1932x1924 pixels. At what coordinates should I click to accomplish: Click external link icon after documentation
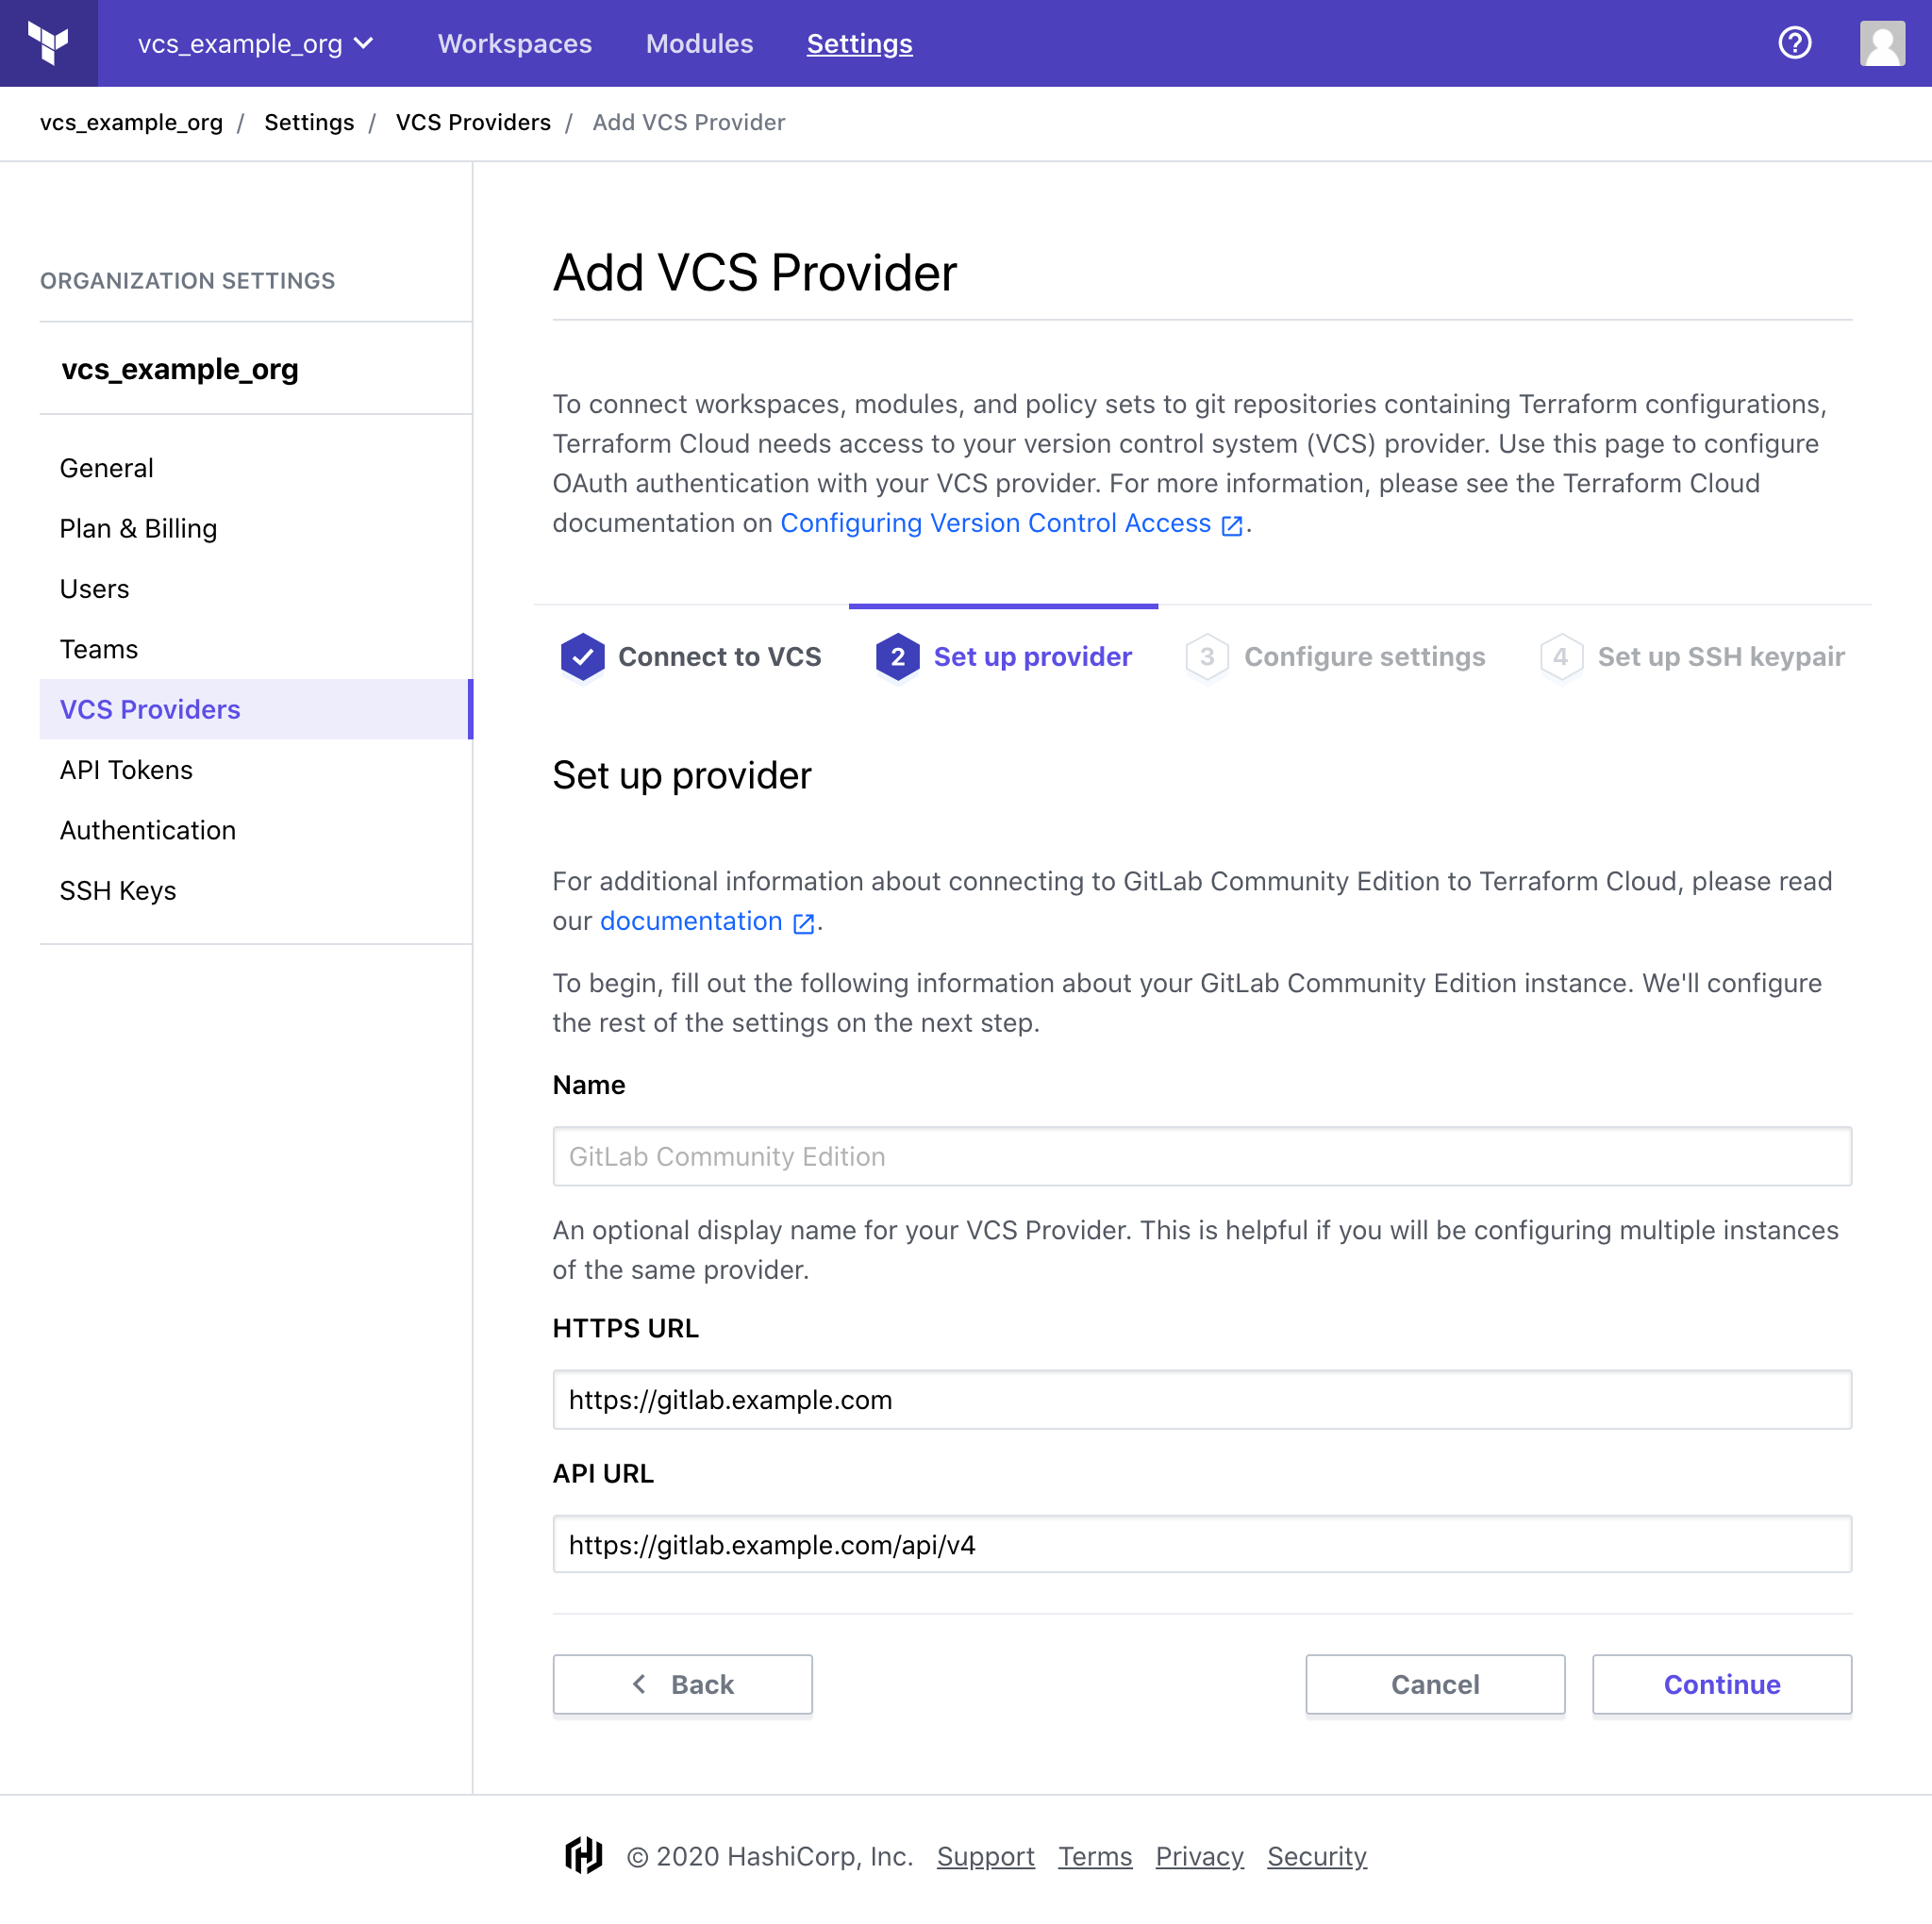coord(803,923)
